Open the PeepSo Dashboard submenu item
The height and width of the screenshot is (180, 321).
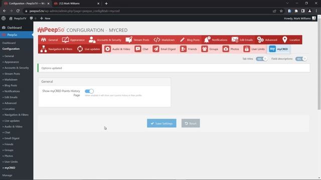(9, 43)
